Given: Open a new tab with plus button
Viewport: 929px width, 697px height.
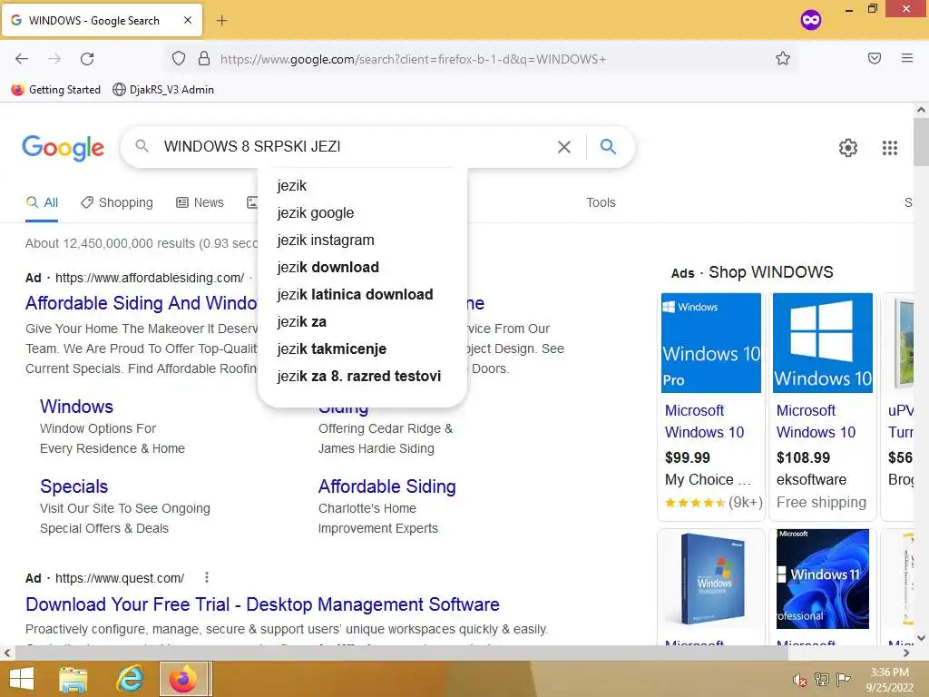Looking at the screenshot, I should click(221, 21).
